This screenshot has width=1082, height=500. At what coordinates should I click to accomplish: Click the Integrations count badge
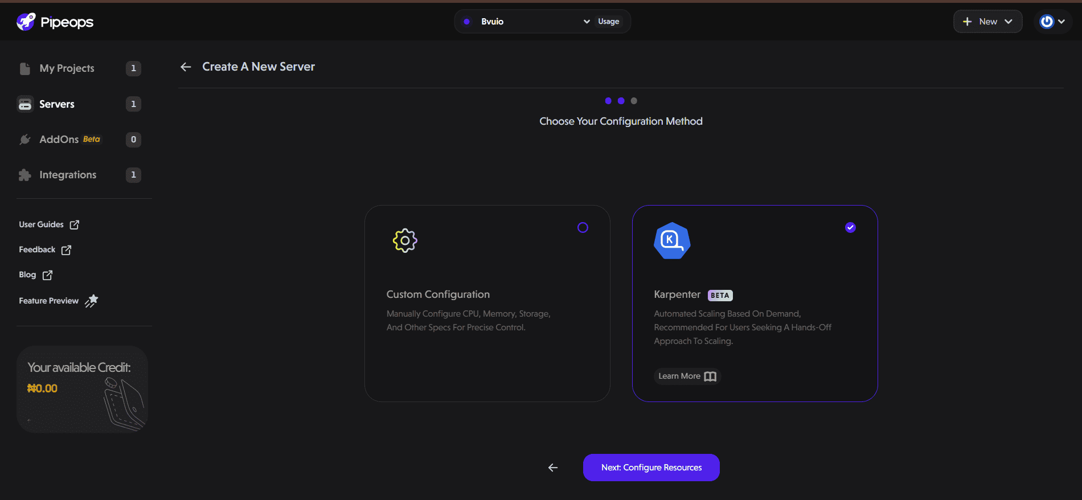133,175
